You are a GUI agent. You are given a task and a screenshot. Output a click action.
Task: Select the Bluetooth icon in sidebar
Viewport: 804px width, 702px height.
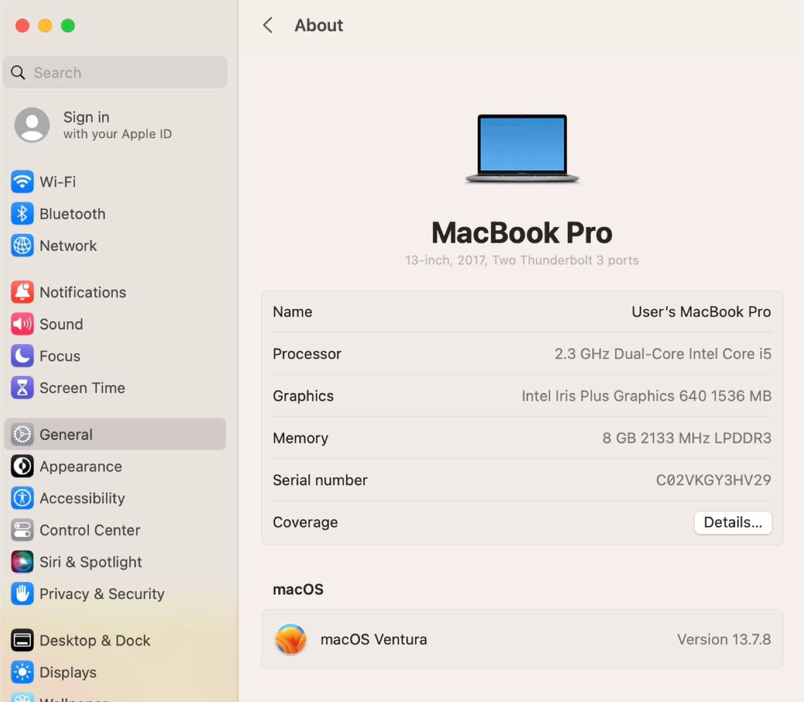pos(22,214)
